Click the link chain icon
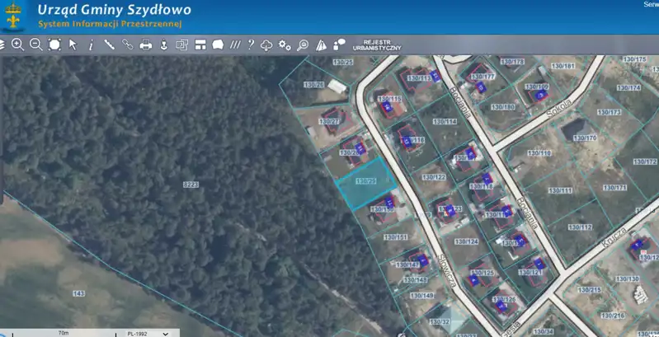The image size is (659, 337). (x=128, y=44)
